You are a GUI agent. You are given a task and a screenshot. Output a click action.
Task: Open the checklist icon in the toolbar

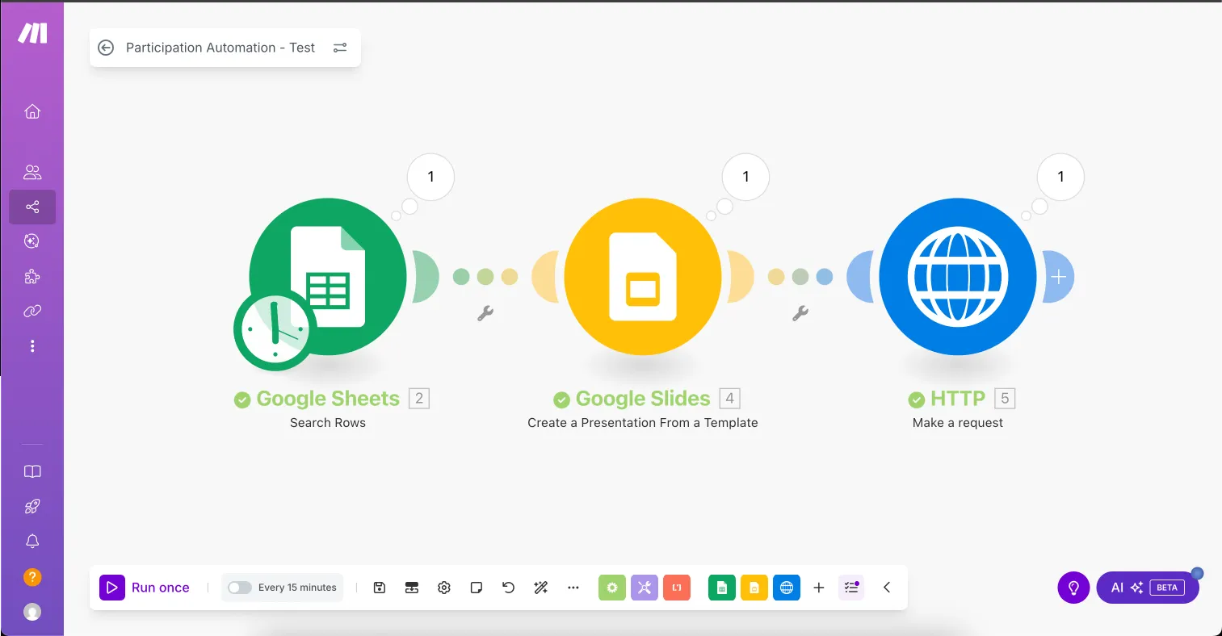[x=851, y=588]
